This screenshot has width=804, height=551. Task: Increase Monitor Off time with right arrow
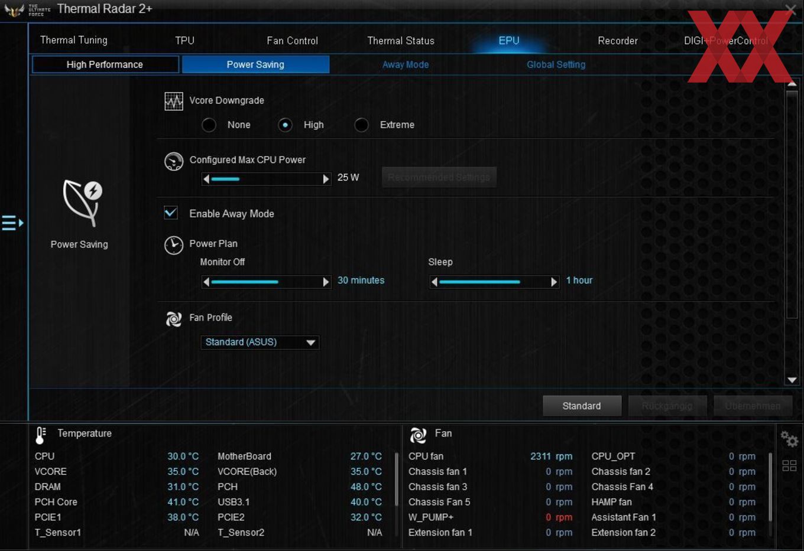click(x=326, y=282)
